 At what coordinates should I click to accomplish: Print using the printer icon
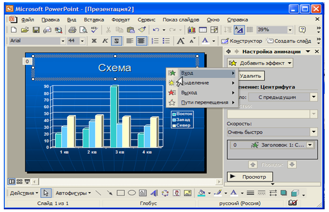(x=72, y=30)
